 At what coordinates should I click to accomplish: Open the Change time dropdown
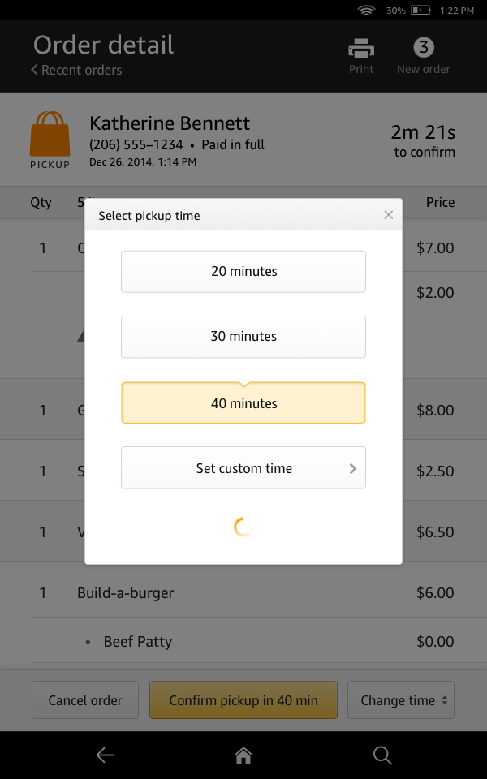400,700
